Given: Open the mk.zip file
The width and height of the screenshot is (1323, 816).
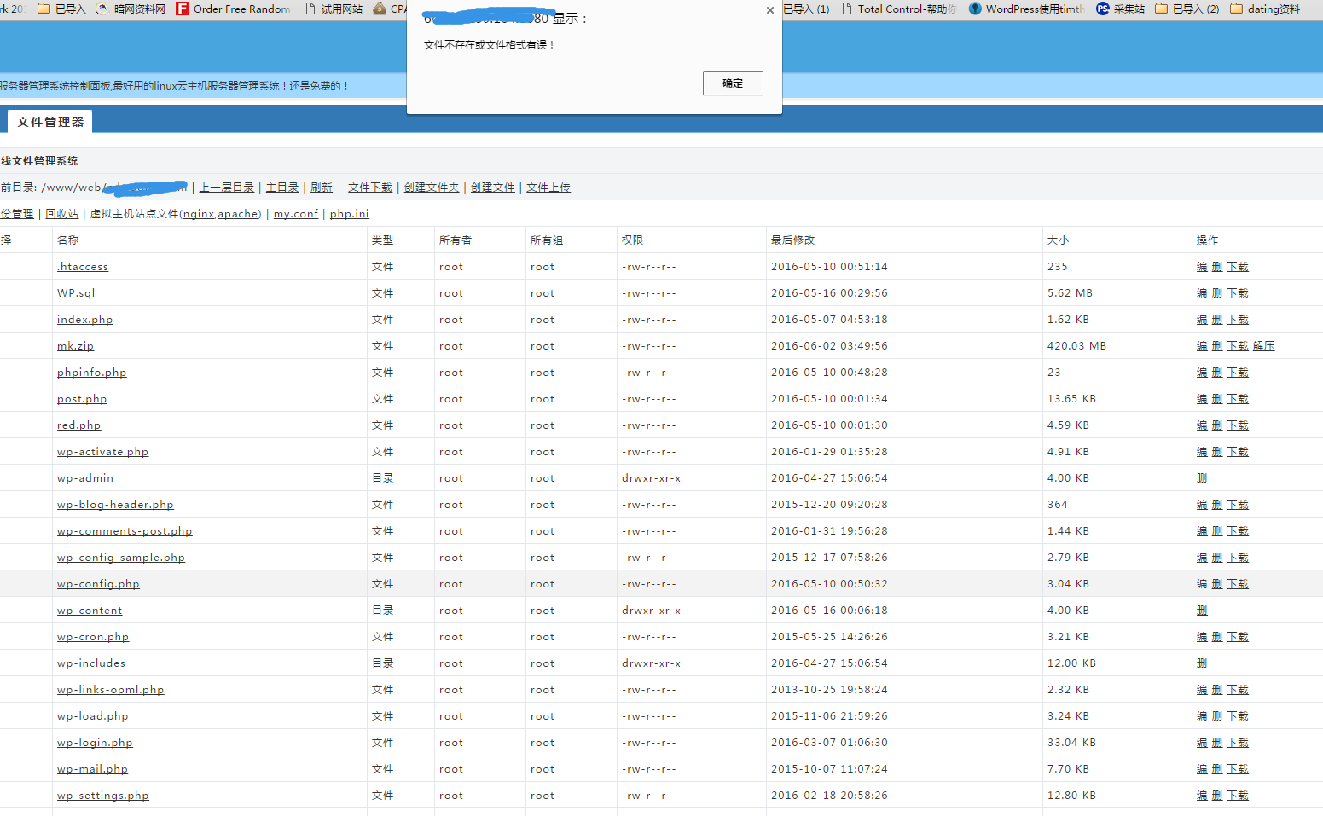Looking at the screenshot, I should coord(75,346).
